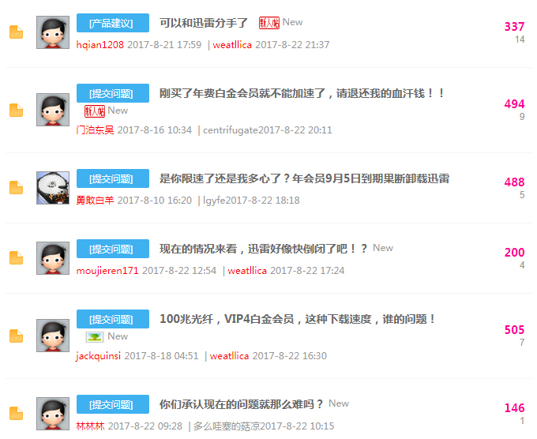
Task: Click the red 新人帖 stamp under the 刚买了年费白金会员 thread
Action: coord(95,111)
